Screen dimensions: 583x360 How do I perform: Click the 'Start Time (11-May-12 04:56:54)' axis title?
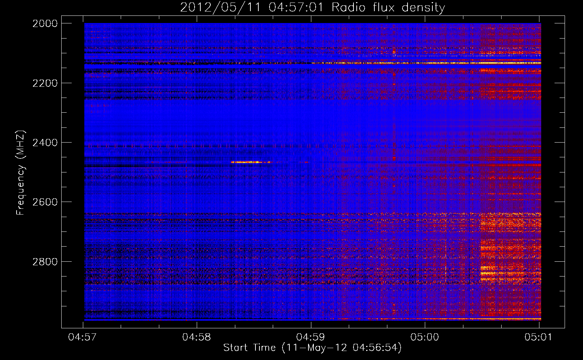pos(312,348)
